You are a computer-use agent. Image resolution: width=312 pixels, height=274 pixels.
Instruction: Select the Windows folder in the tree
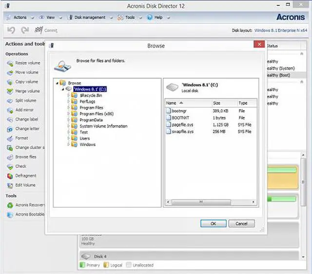click(88, 144)
